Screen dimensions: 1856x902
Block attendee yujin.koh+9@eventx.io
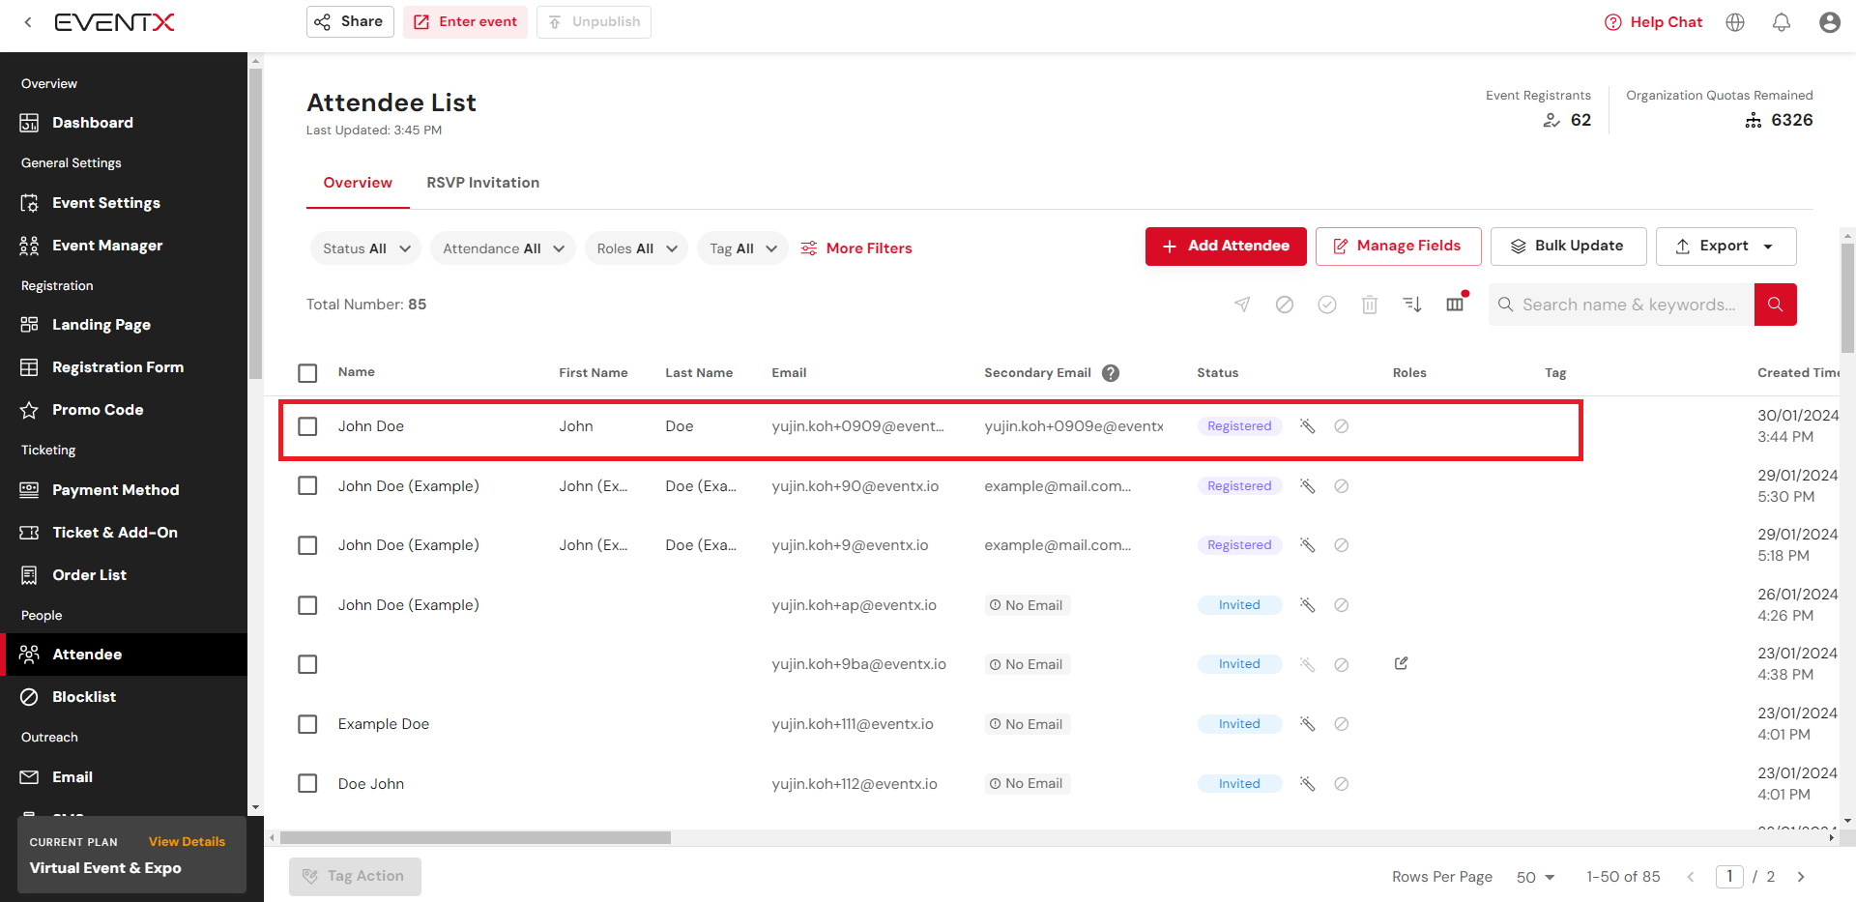(1342, 545)
